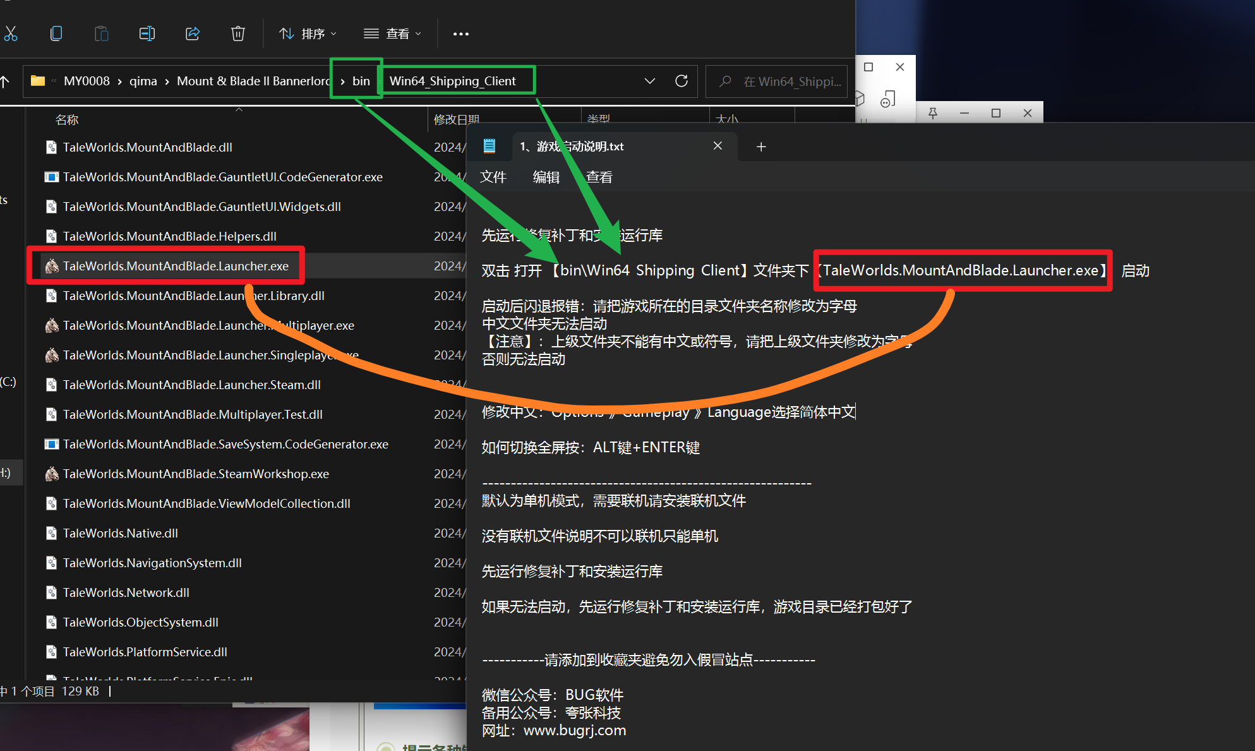Open the 排序 sort options dropdown
This screenshot has height=751, width=1255.
pyautogui.click(x=308, y=33)
